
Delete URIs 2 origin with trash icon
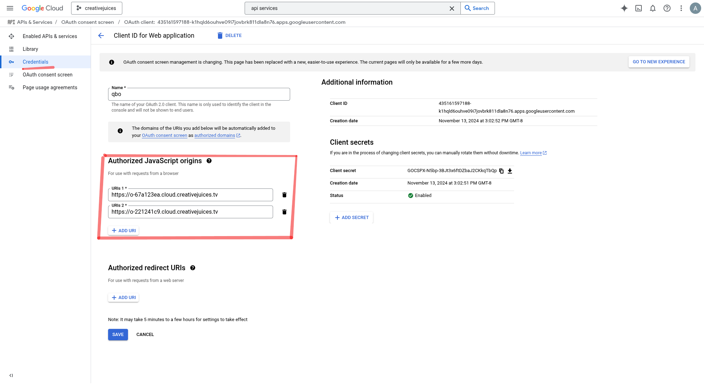[284, 212]
